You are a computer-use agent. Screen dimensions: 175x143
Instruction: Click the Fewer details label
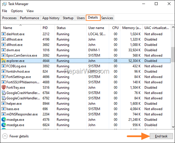click(19, 136)
